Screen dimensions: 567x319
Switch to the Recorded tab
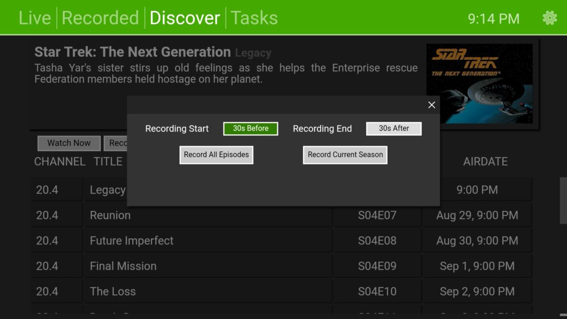coord(100,18)
